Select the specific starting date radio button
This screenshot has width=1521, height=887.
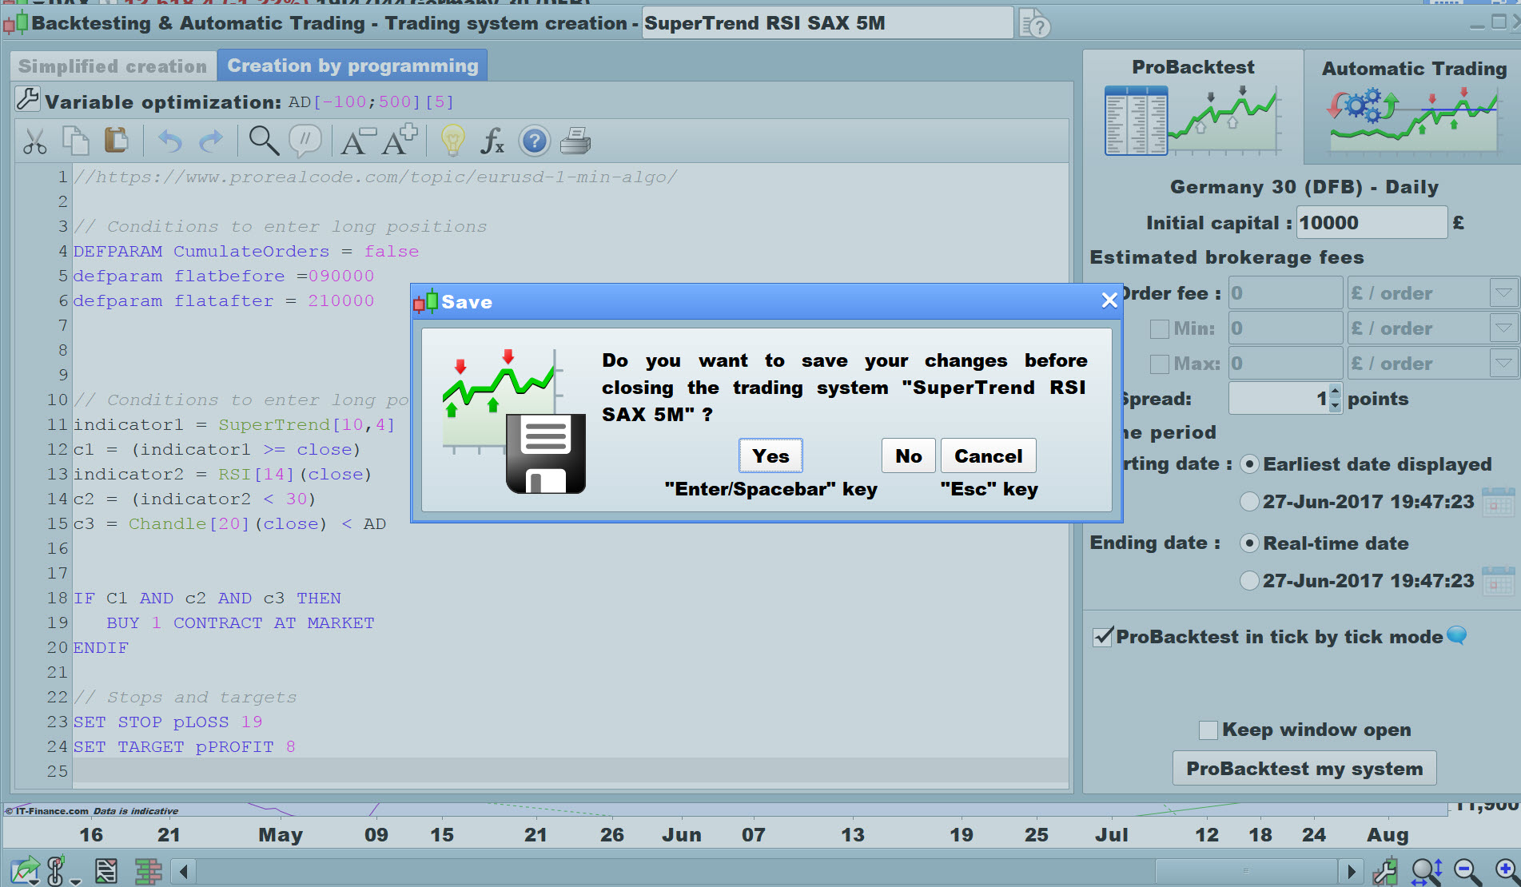click(1249, 502)
